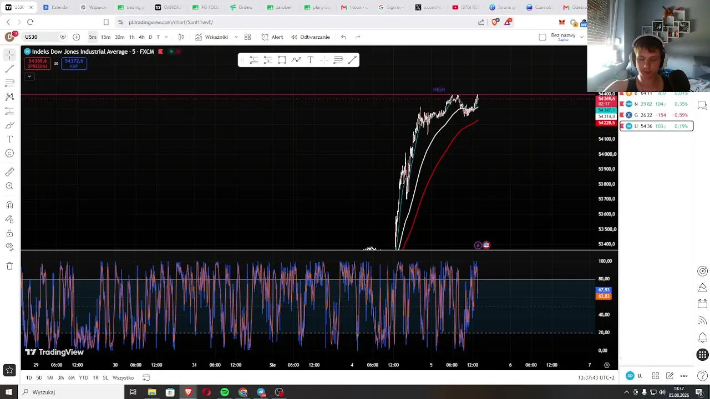Select path tool in floating toolbar

point(296,60)
